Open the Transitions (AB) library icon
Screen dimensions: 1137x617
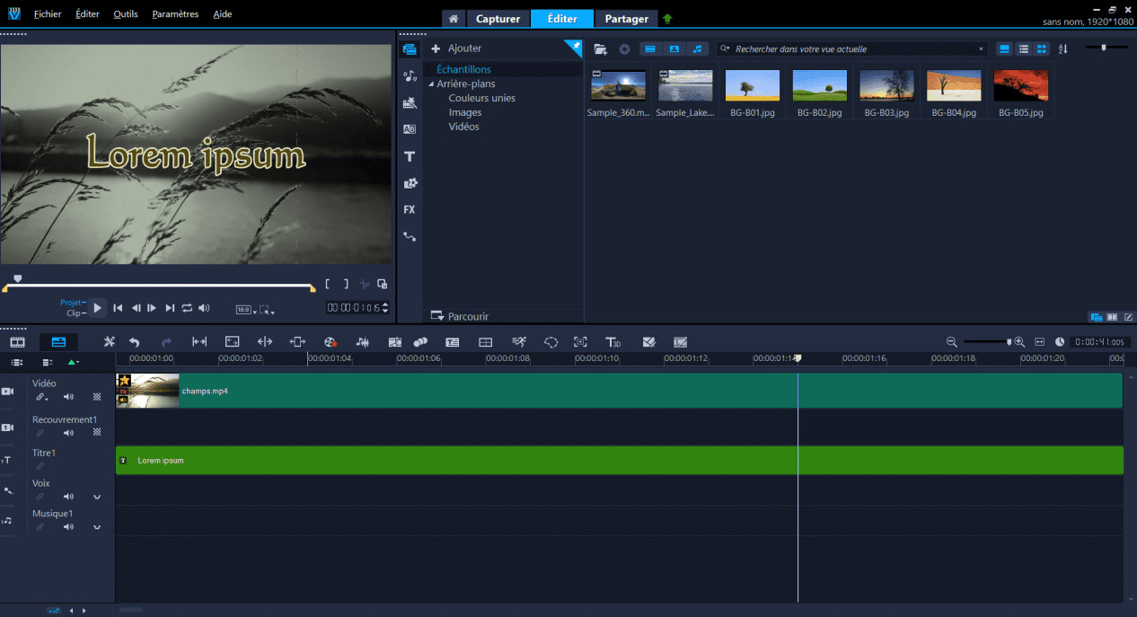[410, 129]
